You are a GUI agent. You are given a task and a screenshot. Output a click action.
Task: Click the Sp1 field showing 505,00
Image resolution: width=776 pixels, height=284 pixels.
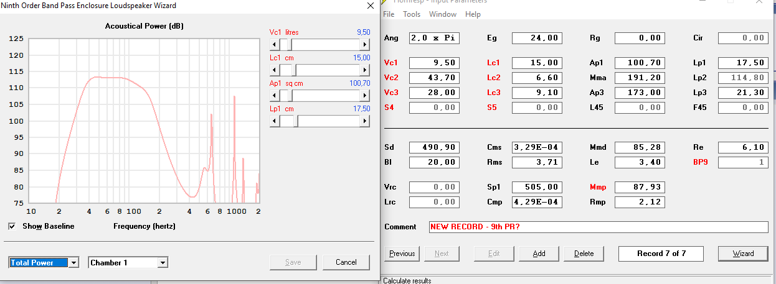tap(537, 187)
